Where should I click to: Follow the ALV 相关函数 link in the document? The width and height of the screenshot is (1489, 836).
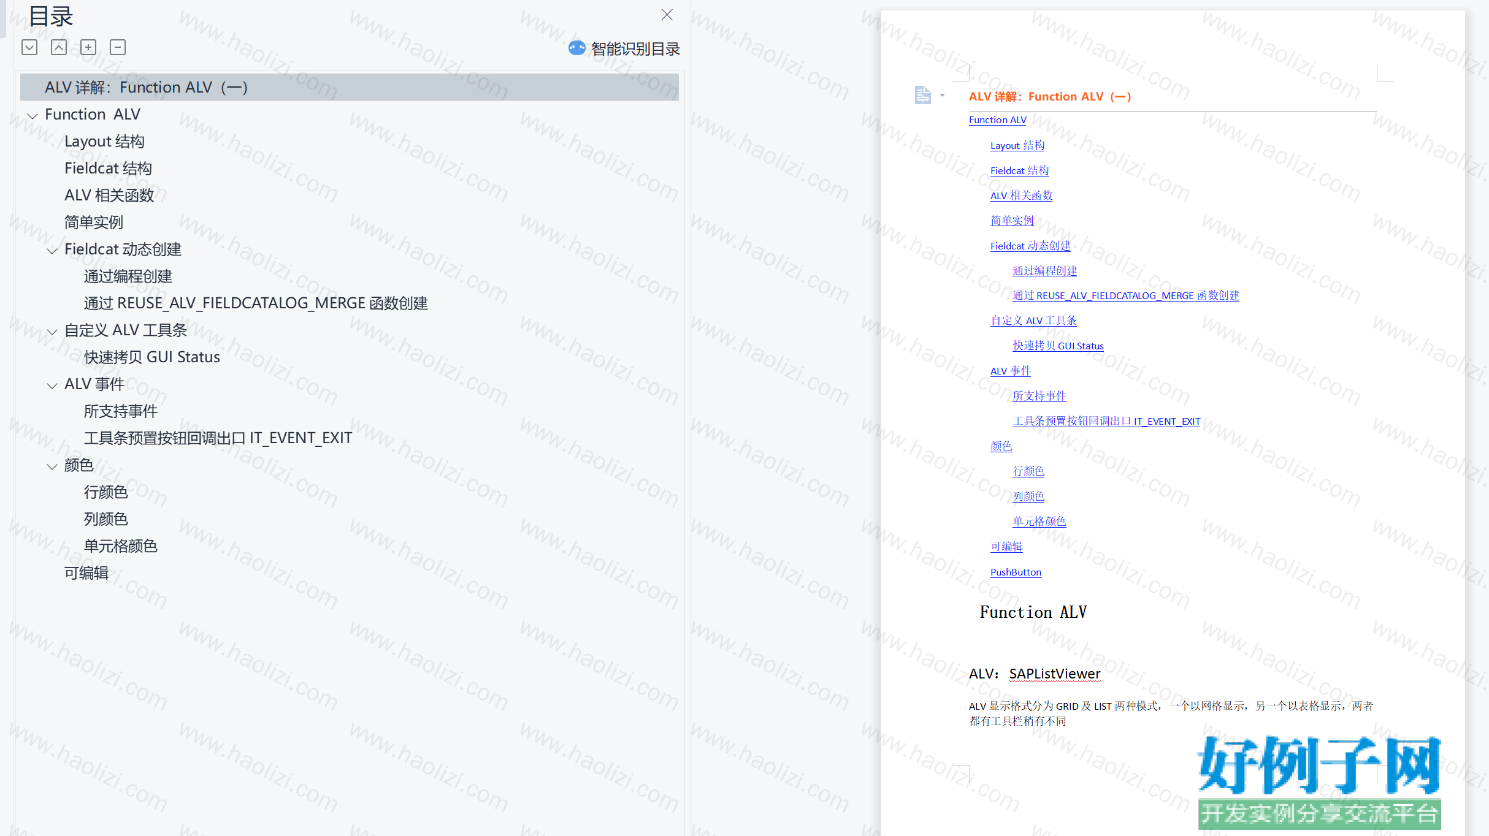[1021, 196]
